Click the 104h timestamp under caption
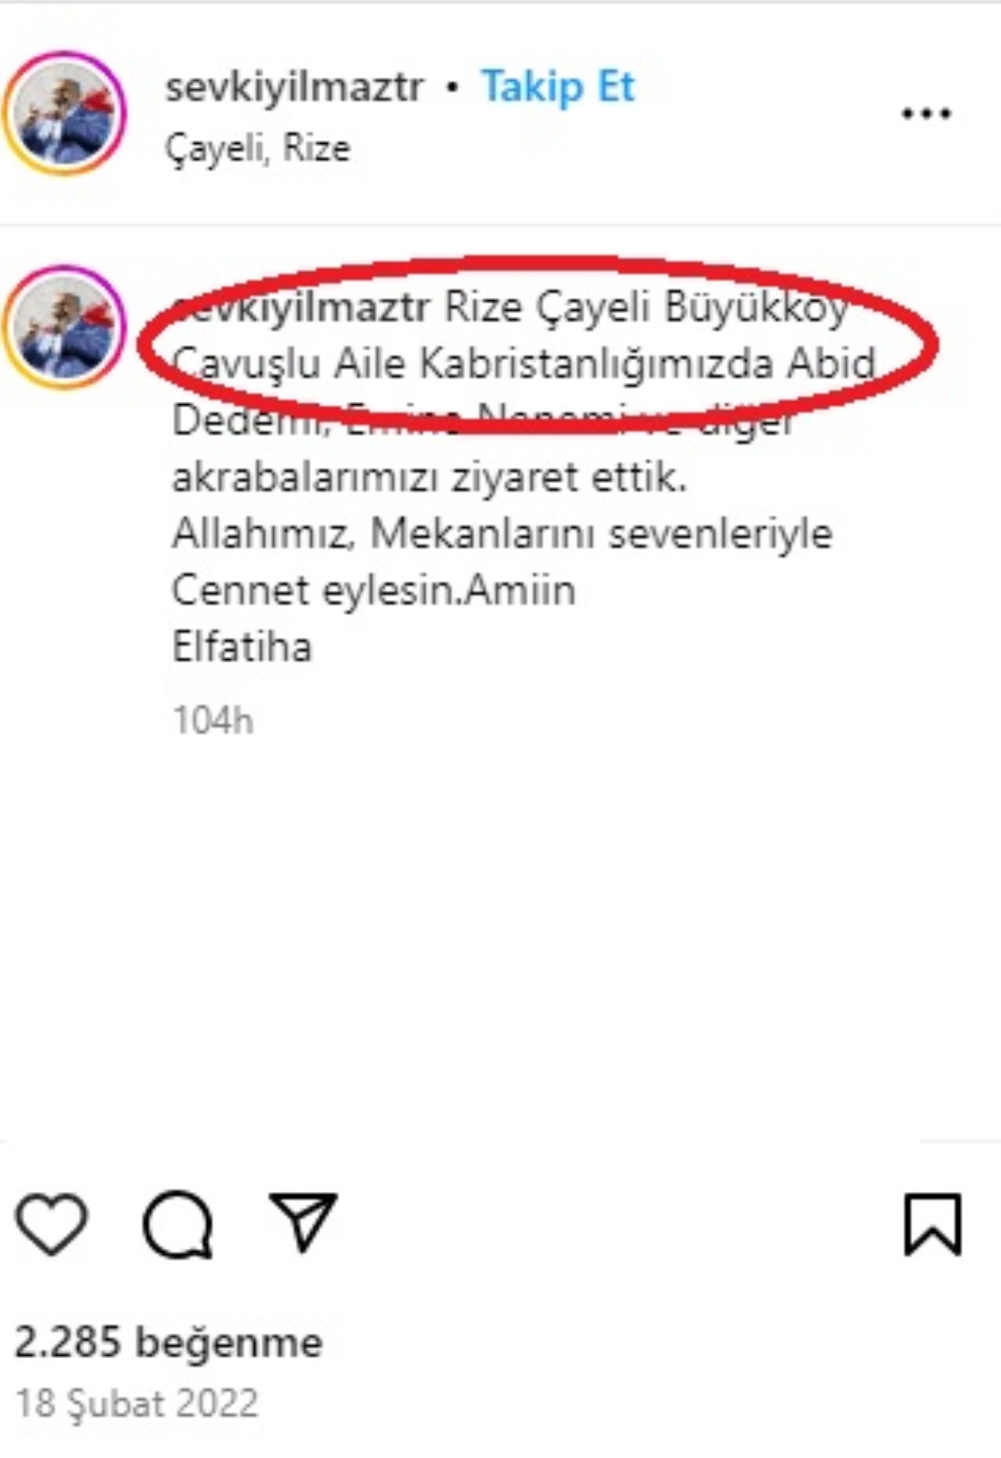The width and height of the screenshot is (1001, 1458). coord(213,721)
